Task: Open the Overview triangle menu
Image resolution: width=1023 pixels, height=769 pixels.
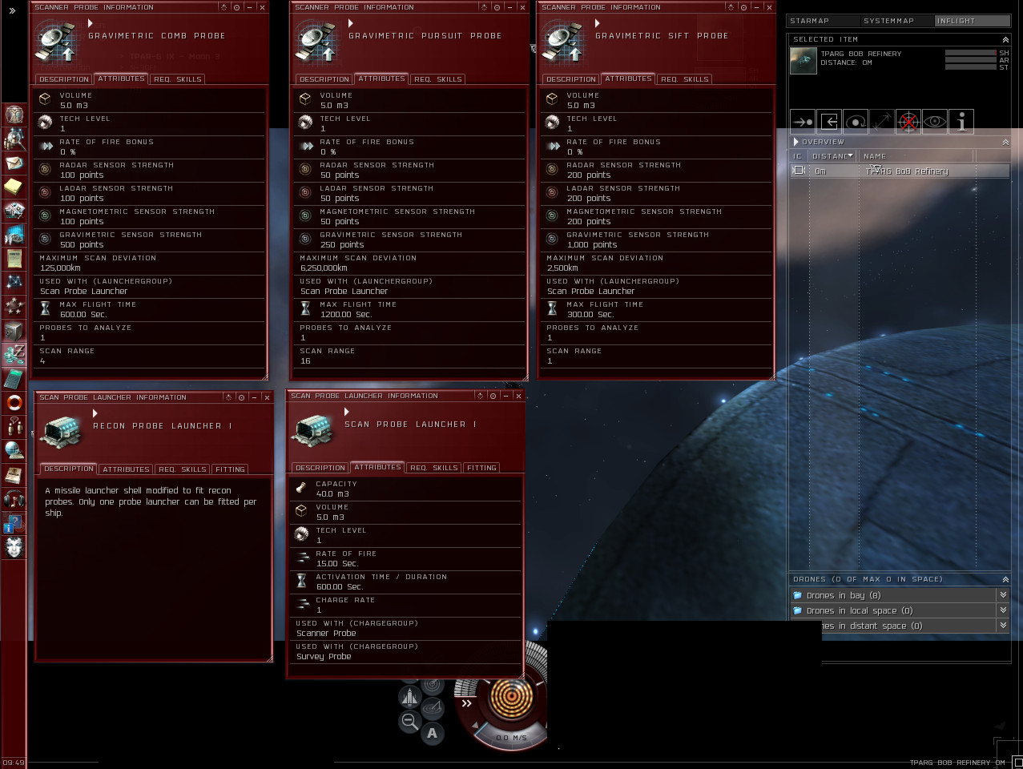Action: click(796, 142)
